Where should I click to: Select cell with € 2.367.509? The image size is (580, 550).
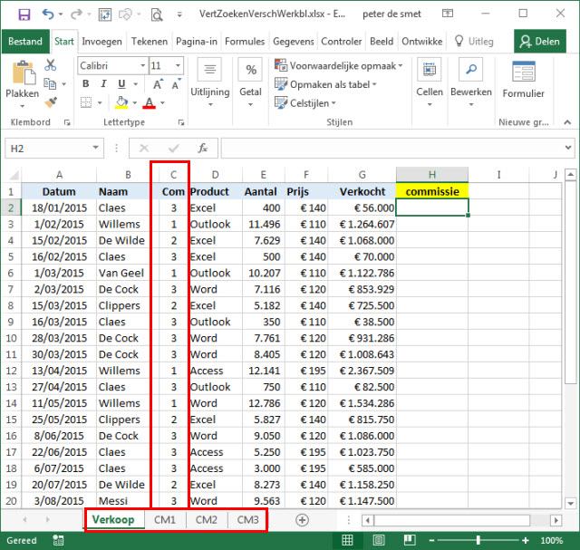tap(362, 371)
